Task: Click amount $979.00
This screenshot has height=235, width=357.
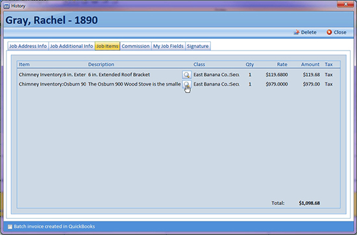Action: click(x=311, y=84)
